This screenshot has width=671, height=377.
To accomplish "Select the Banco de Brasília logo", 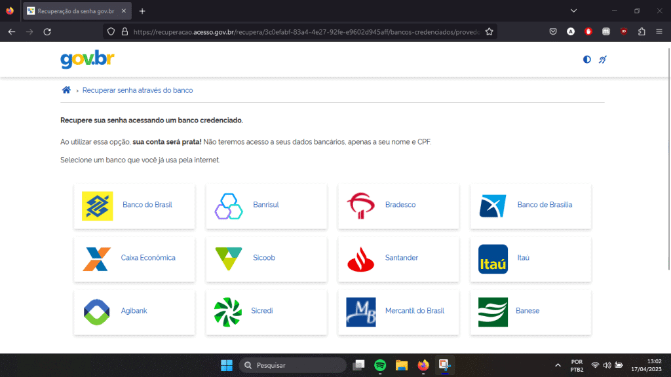I will click(493, 206).
